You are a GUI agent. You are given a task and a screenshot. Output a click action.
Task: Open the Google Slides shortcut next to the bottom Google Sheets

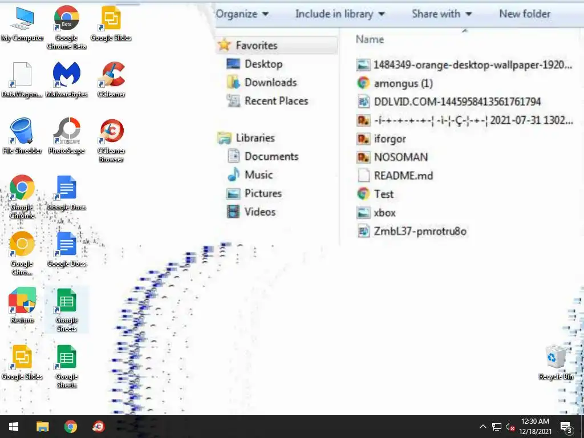click(x=22, y=362)
